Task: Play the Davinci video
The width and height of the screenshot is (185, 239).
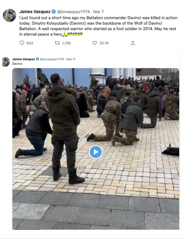Action: click(96, 152)
